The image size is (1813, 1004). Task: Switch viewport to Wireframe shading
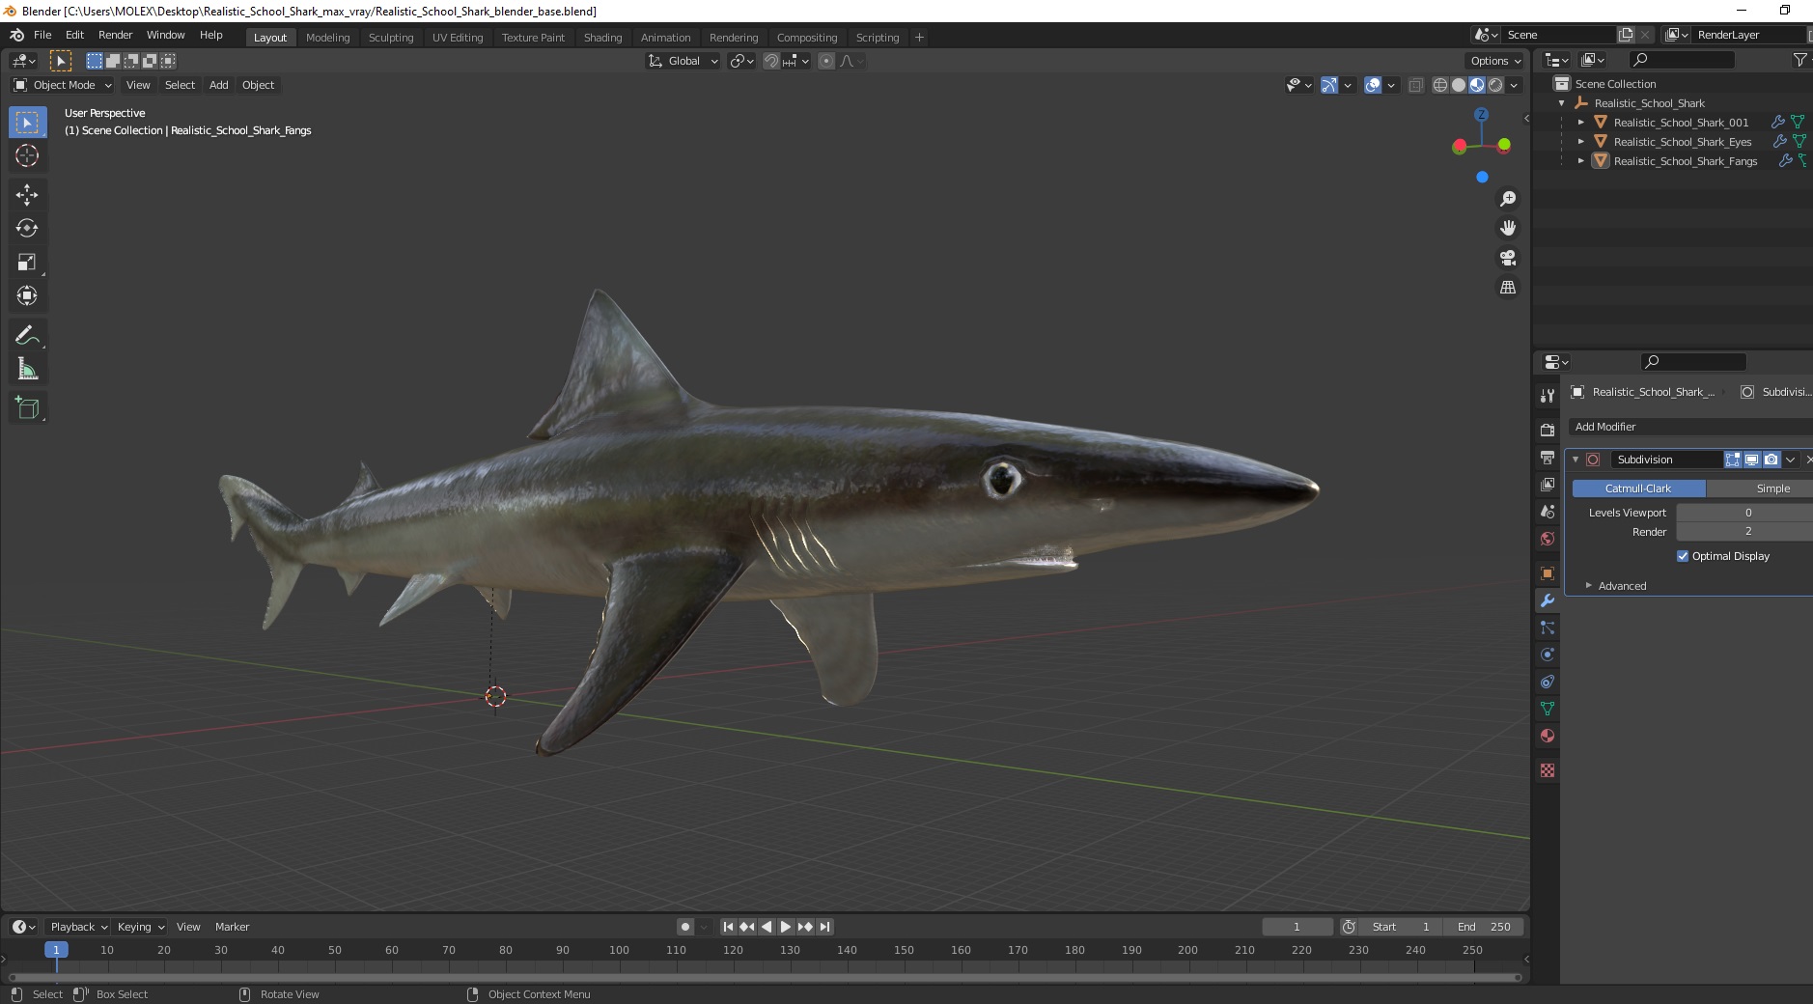click(1440, 85)
